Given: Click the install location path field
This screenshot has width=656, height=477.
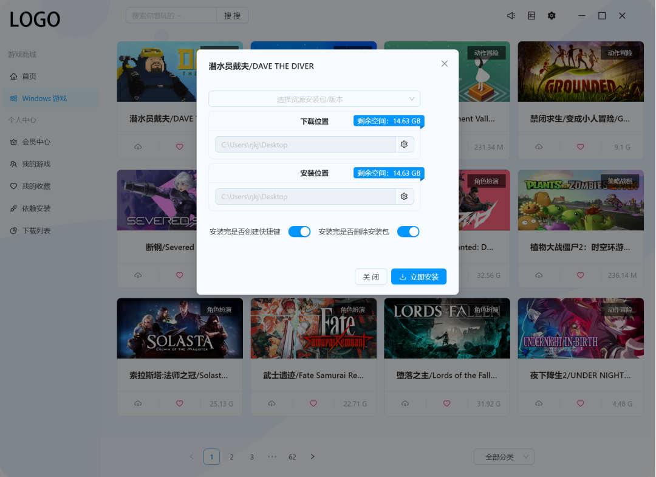Looking at the screenshot, I should [306, 196].
